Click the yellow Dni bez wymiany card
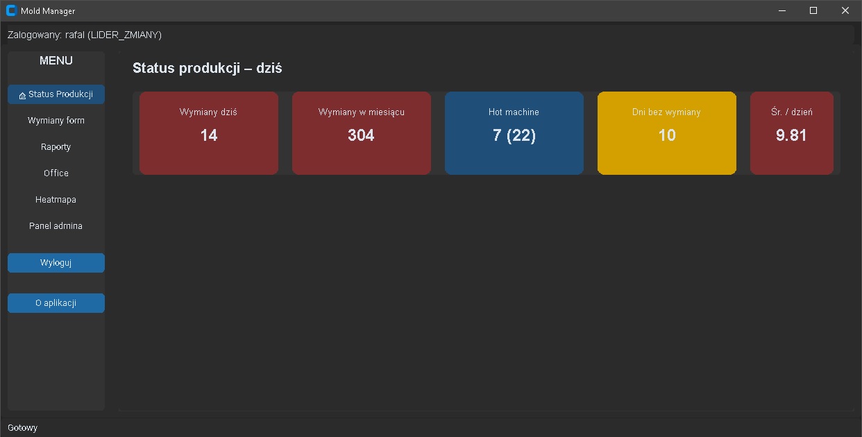Viewport: 862px width, 437px height. (x=667, y=133)
